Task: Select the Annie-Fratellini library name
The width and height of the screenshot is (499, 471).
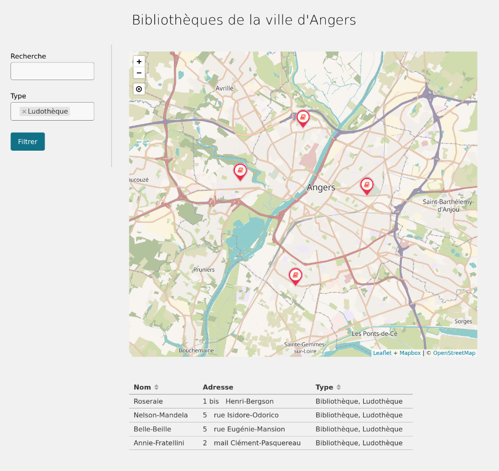Action: pos(159,443)
